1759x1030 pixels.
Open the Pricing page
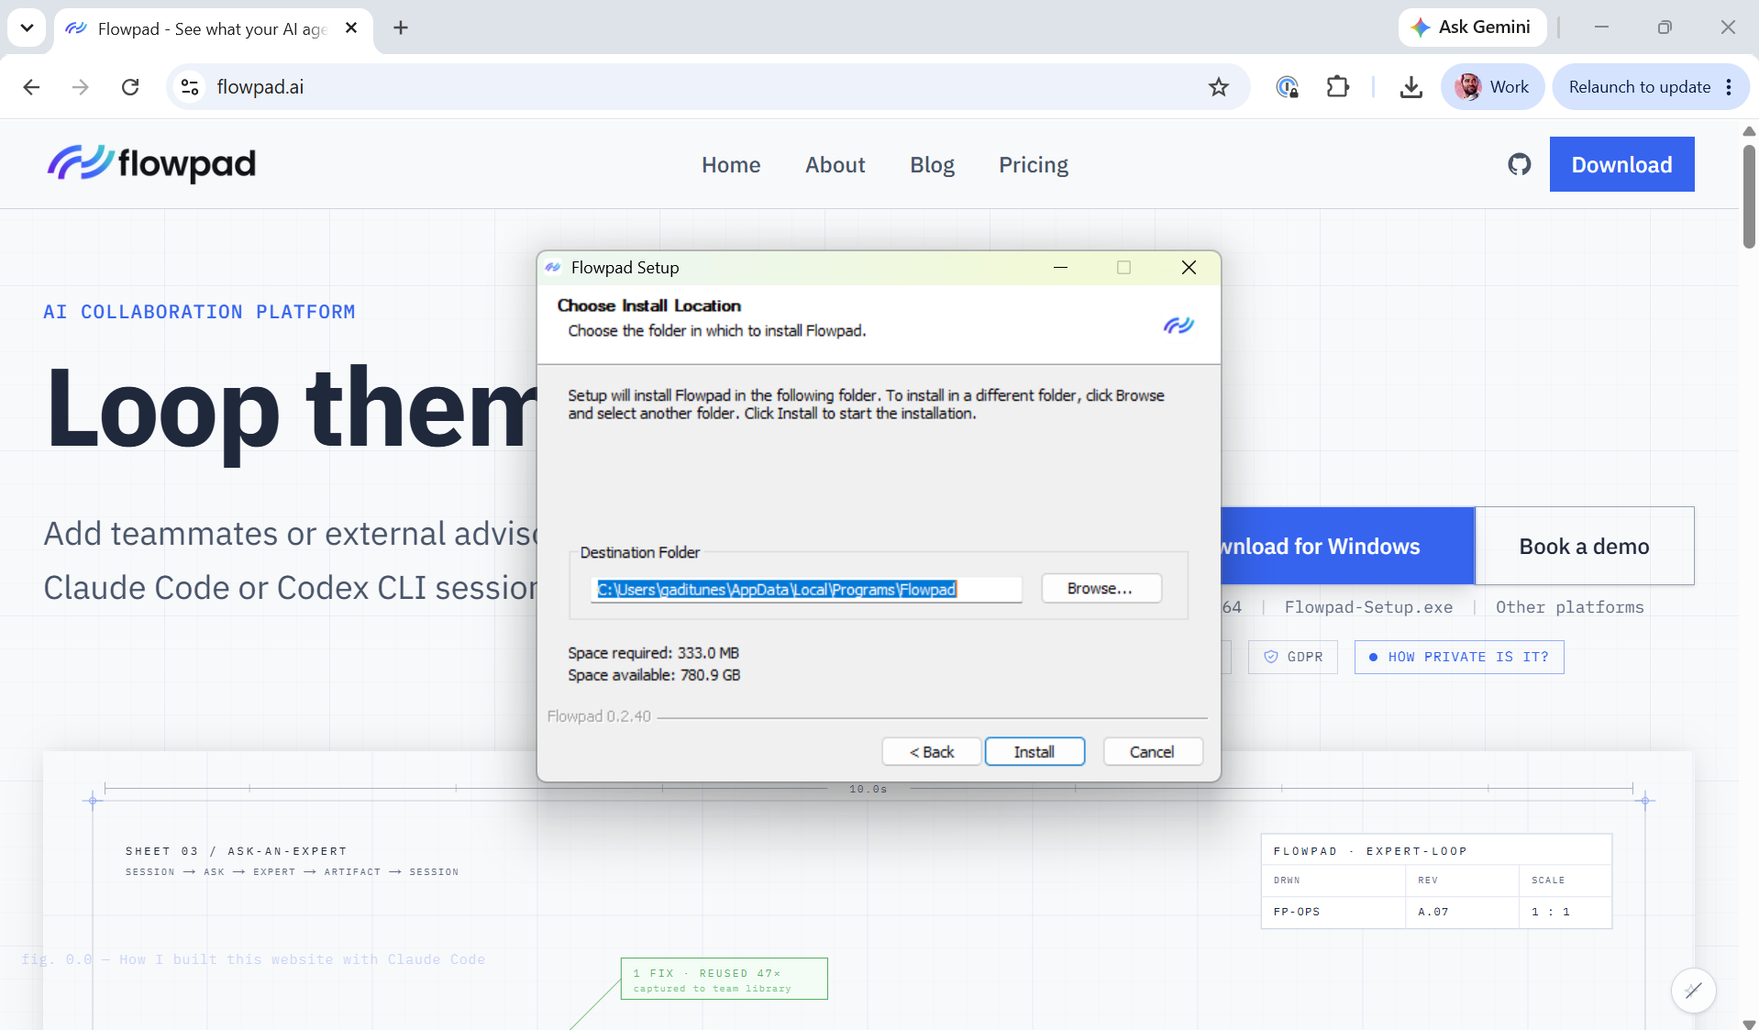(1034, 165)
